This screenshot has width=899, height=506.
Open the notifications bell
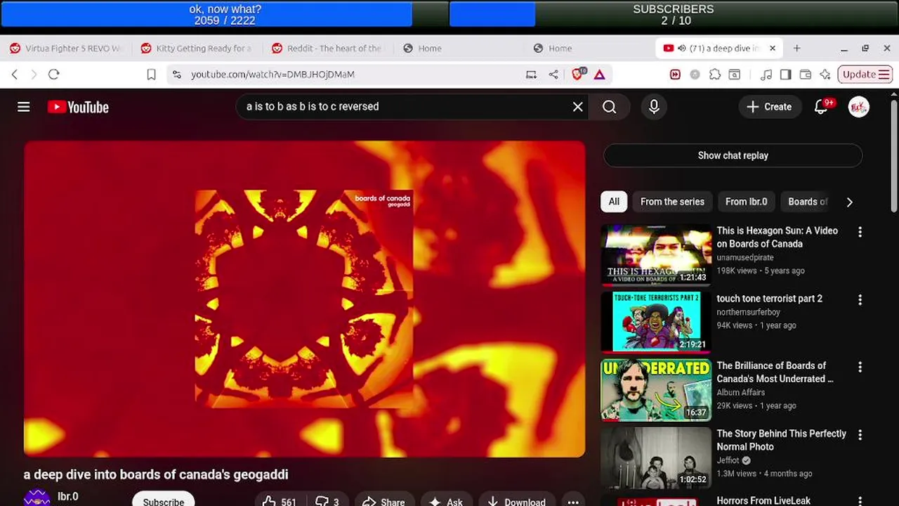pos(820,107)
